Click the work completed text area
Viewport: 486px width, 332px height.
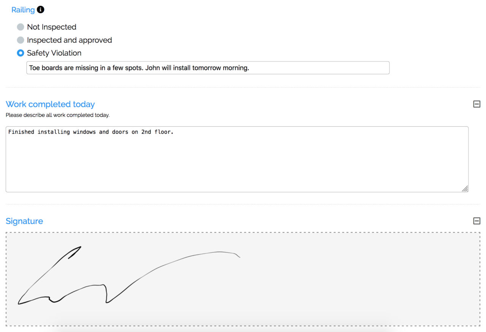click(x=237, y=159)
